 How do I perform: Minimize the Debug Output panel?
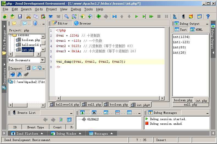(x=207, y=24)
